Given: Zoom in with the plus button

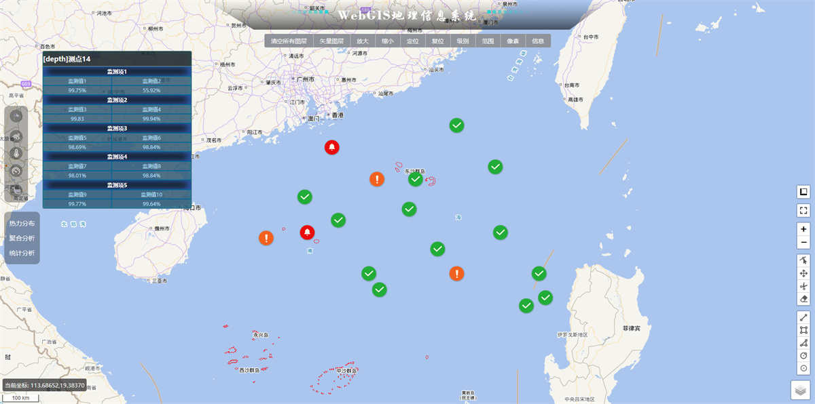Looking at the screenshot, I should click(803, 229).
